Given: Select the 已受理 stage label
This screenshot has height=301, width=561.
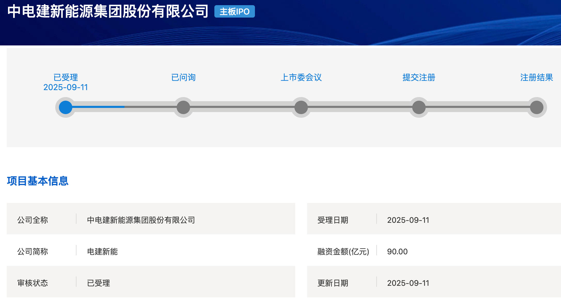Looking at the screenshot, I should 66,77.
